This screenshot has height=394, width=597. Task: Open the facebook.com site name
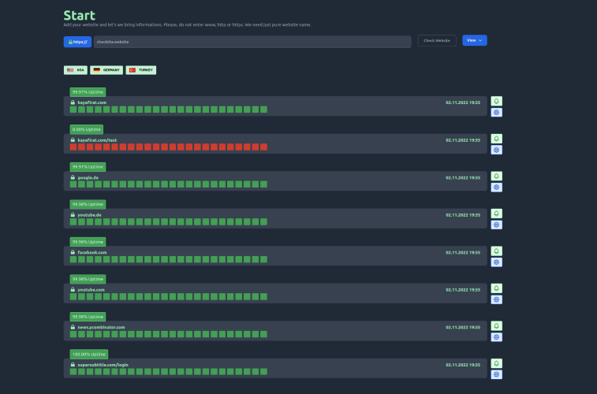pos(92,252)
